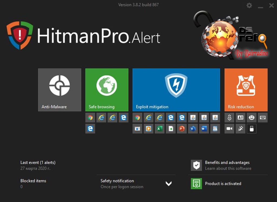Image resolution: width=277 pixels, height=202 pixels.
Task: Expand the Safety notification dropdown arrow
Action: 169,184
